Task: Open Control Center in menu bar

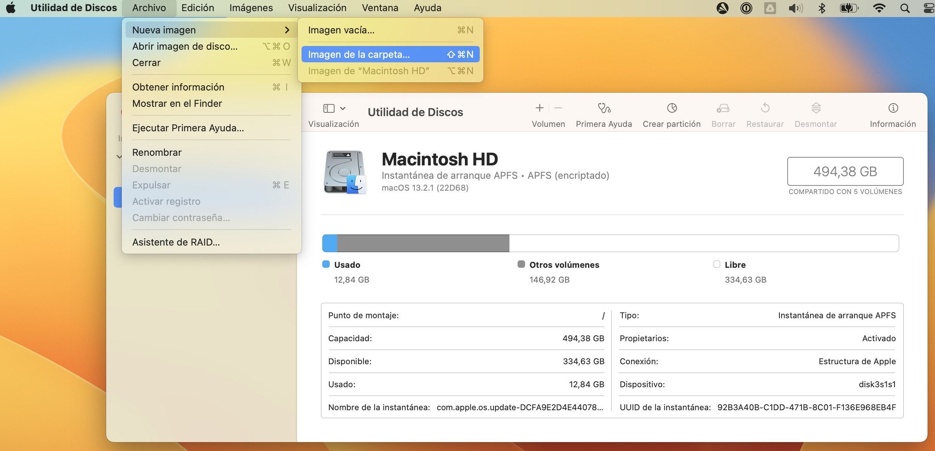Action: click(929, 8)
